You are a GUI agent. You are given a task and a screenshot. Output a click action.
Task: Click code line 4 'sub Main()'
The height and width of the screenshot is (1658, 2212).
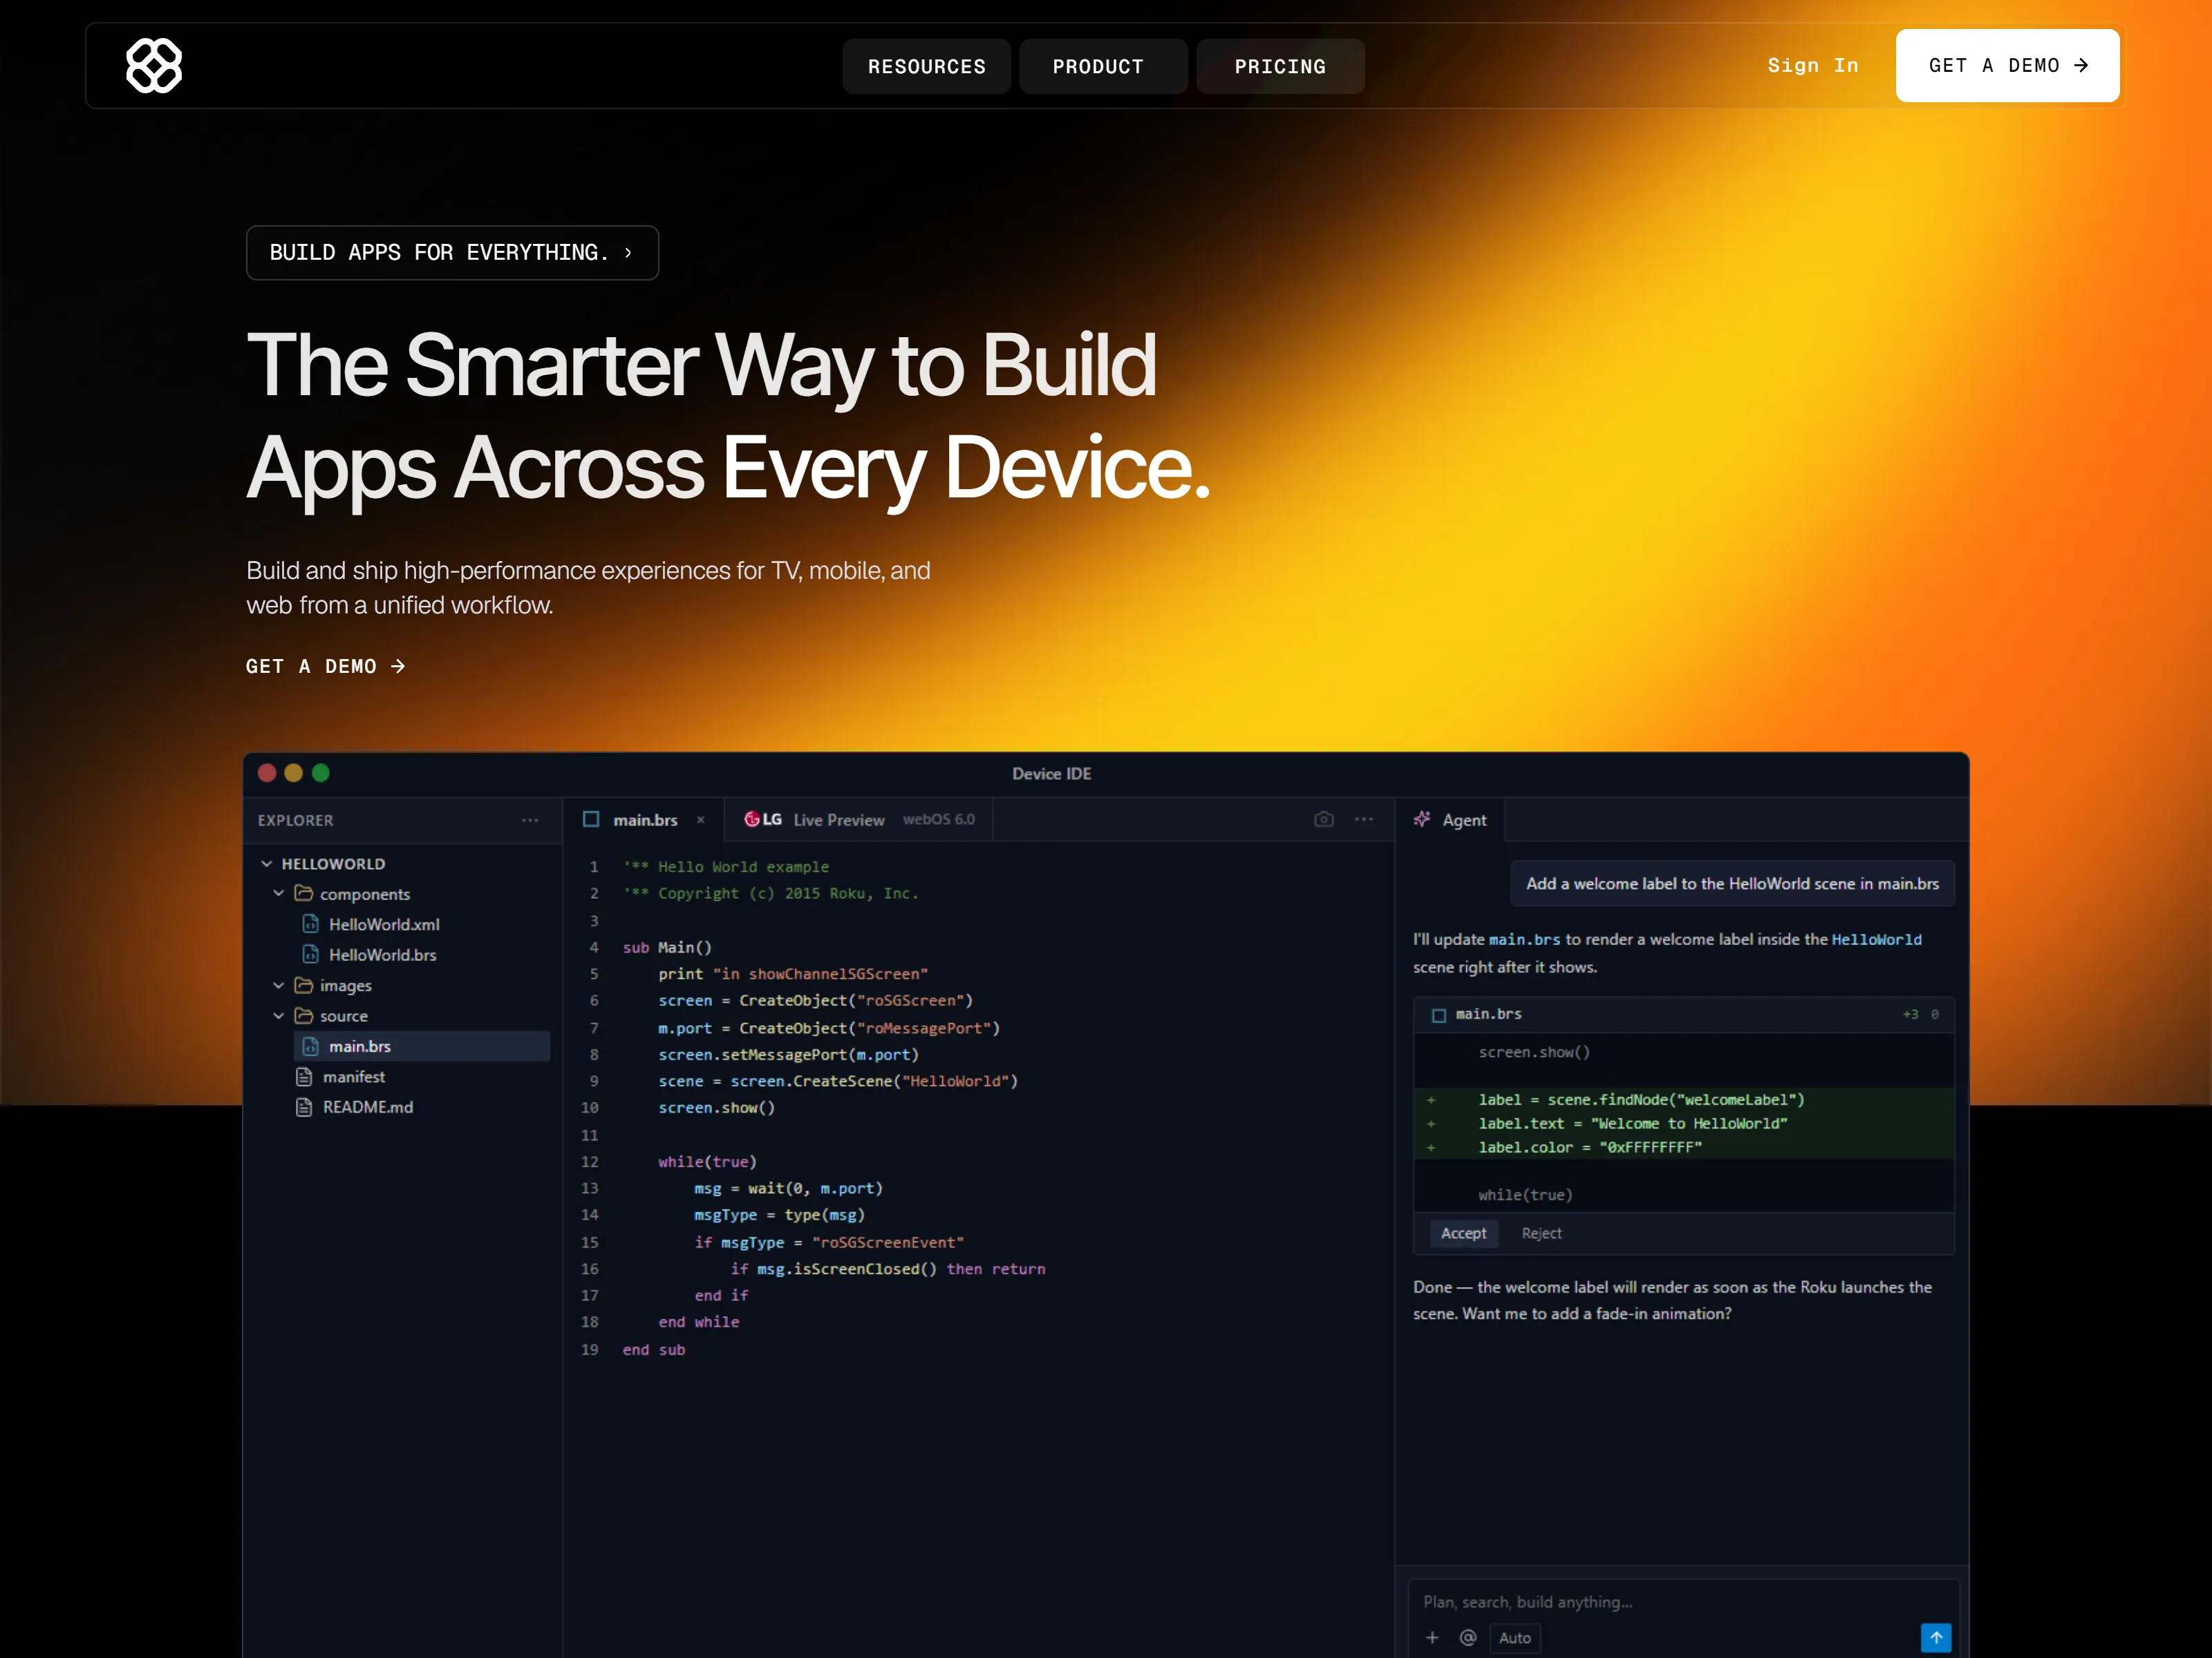[667, 947]
